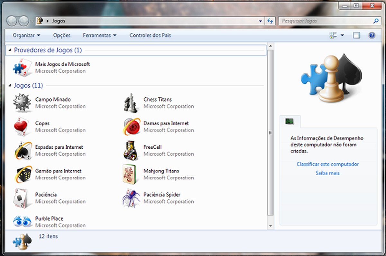386x256 pixels.
Task: Click the Classificar este computador link
Action: coord(327,164)
